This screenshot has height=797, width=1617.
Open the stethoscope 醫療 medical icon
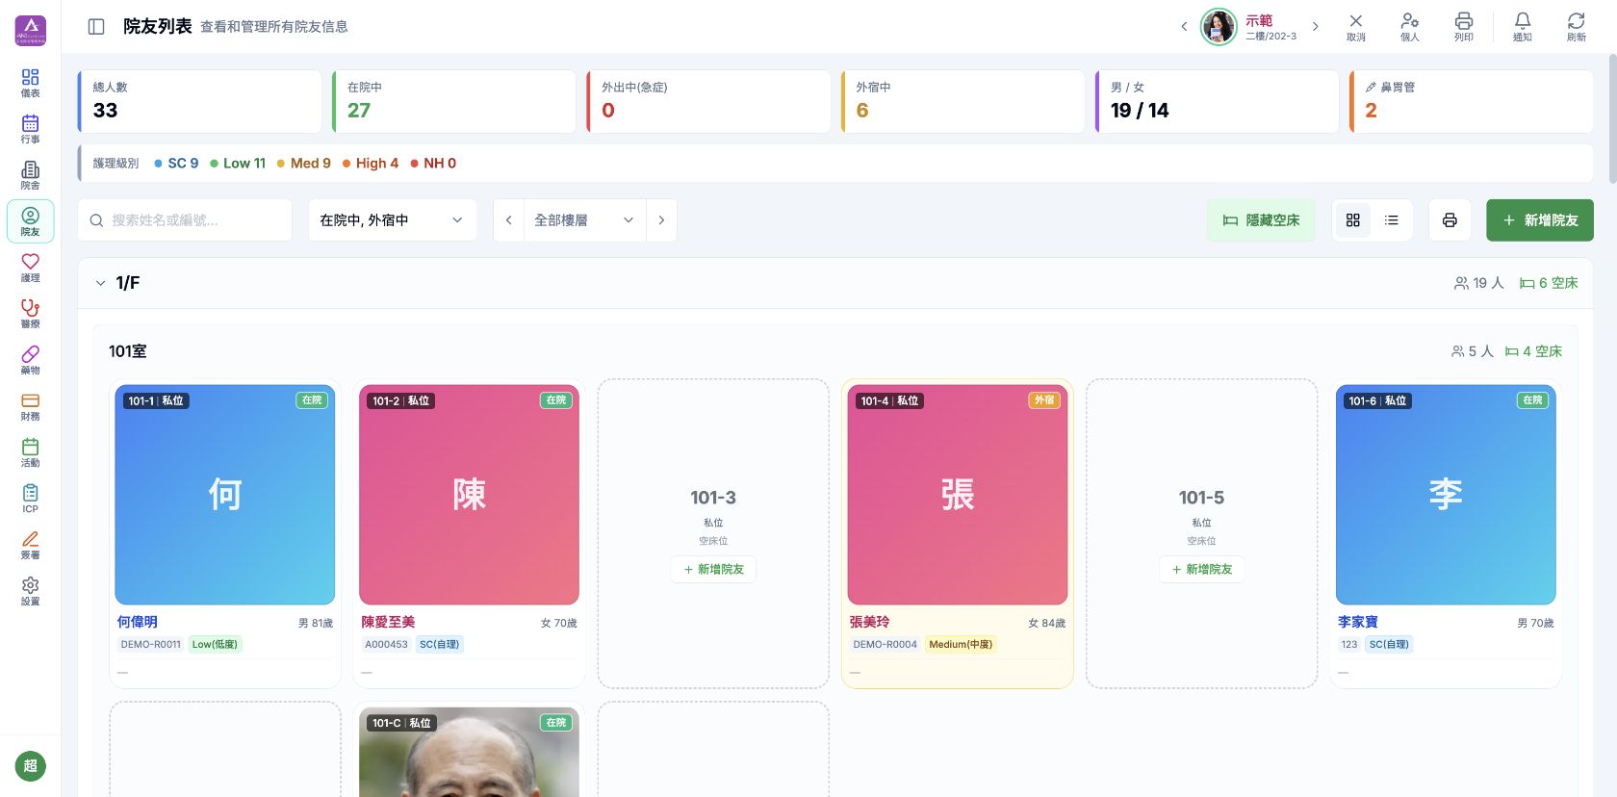coord(31,314)
